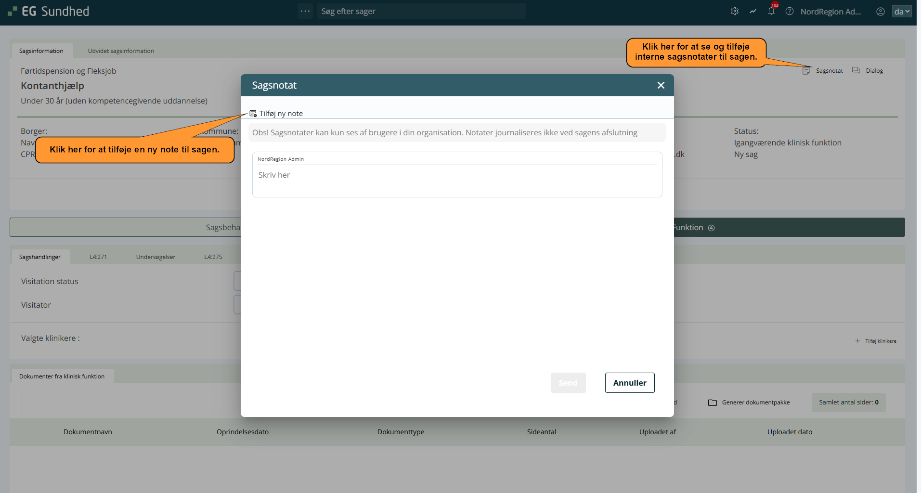This screenshot has width=921, height=493.
Task: Open the Dialog chat icon
Action: click(x=856, y=71)
